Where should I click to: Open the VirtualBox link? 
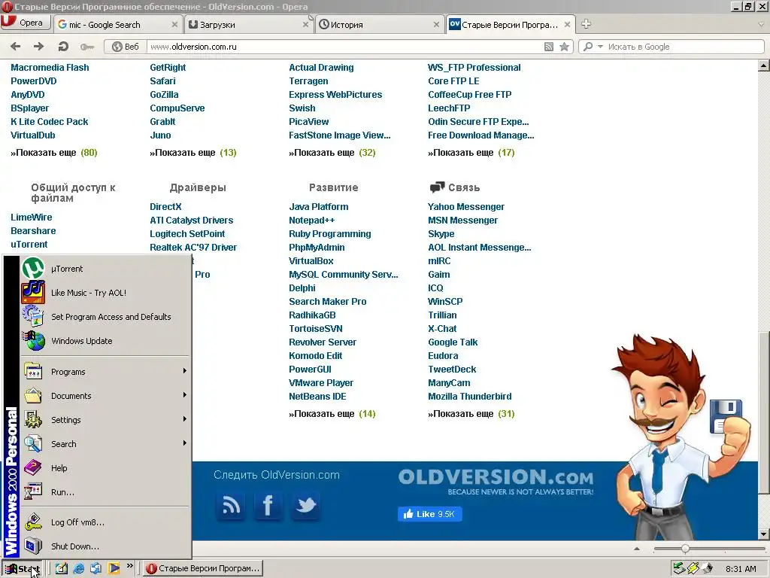click(x=311, y=261)
